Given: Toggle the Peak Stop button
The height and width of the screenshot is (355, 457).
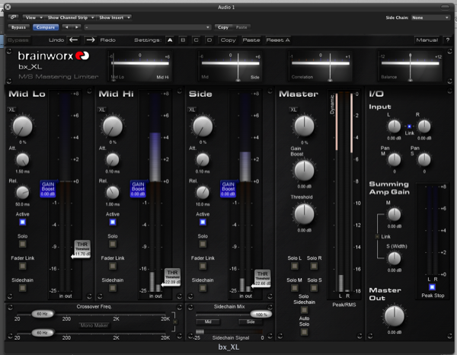Looking at the screenshot, I should point(431,287).
